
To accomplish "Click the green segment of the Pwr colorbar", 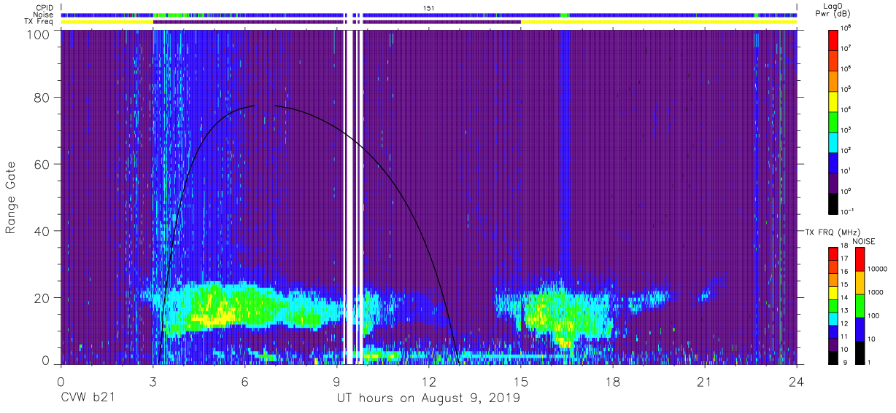I will [x=835, y=121].
